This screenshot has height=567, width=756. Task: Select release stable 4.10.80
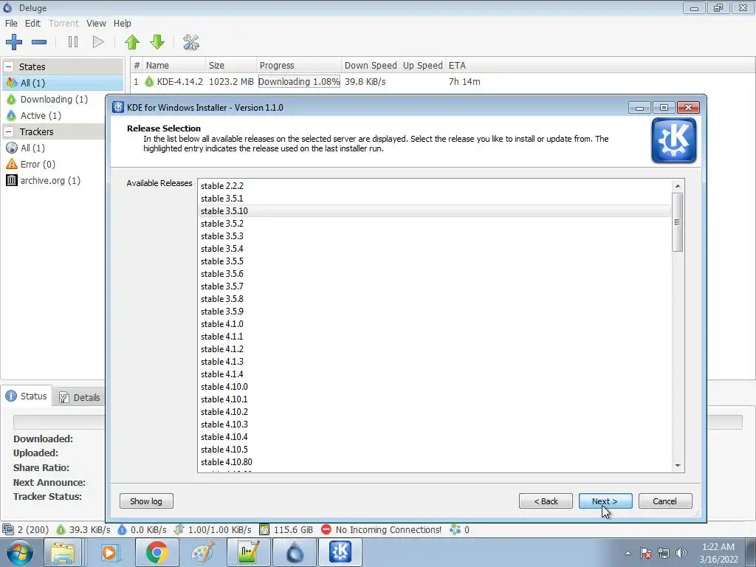click(434, 462)
